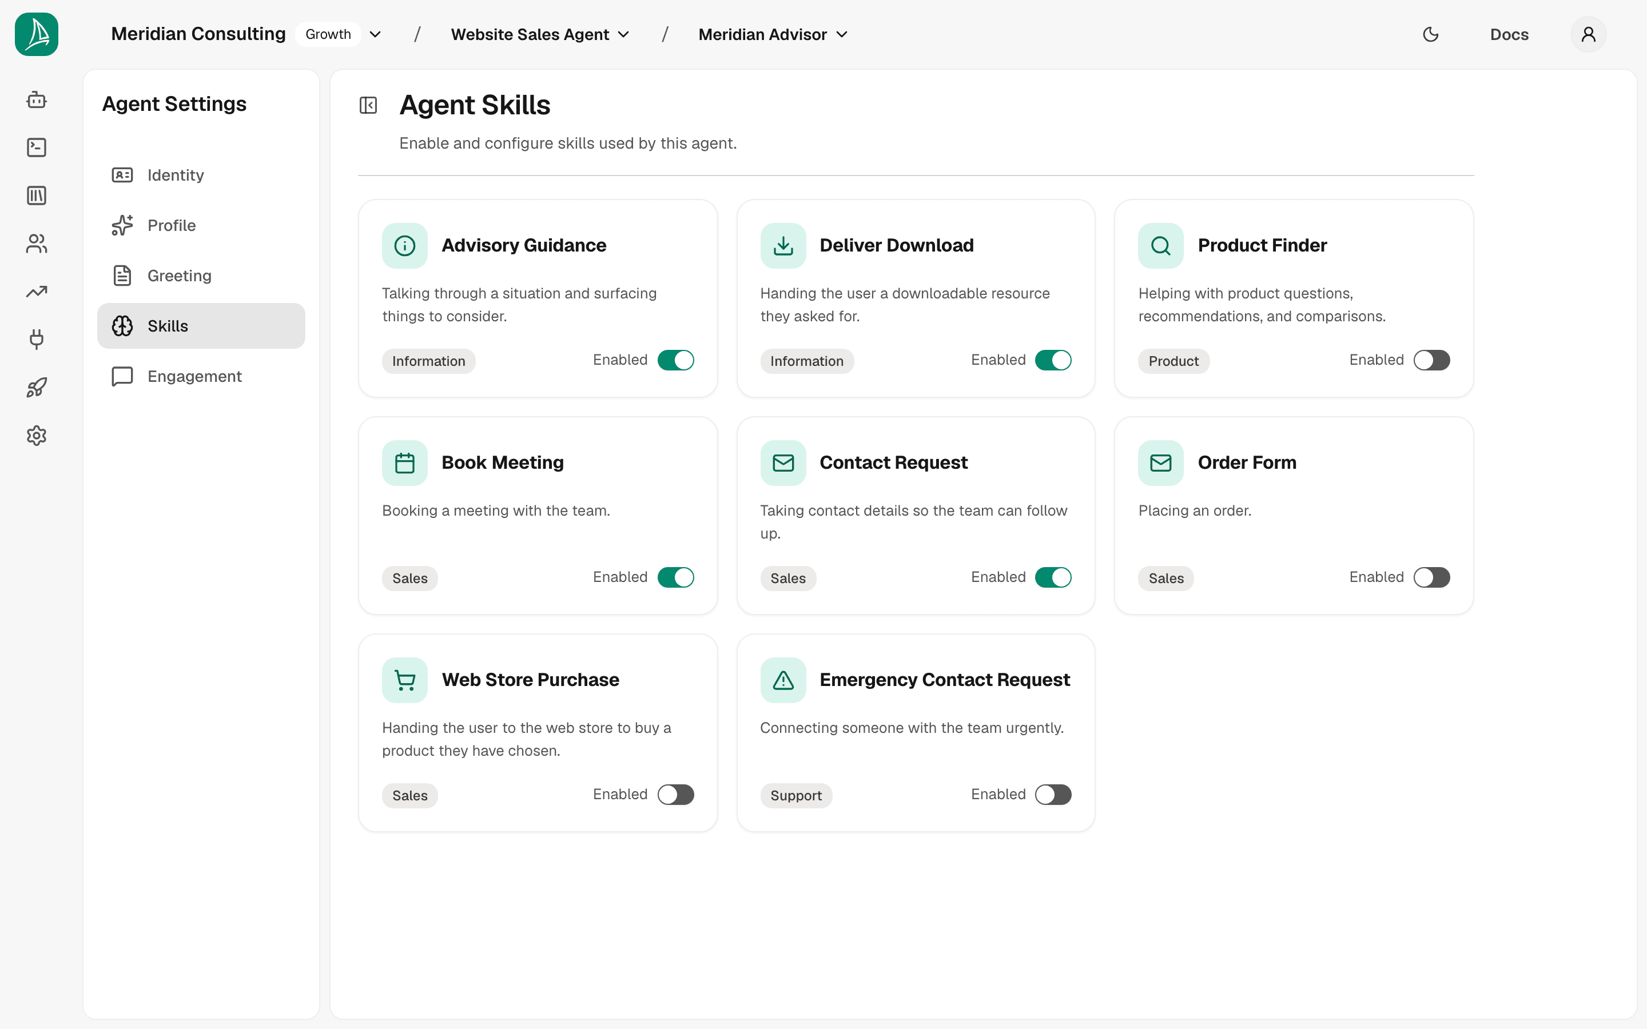This screenshot has width=1647, height=1029.
Task: Click the Meridian sailboat logo icon
Action: [x=37, y=34]
